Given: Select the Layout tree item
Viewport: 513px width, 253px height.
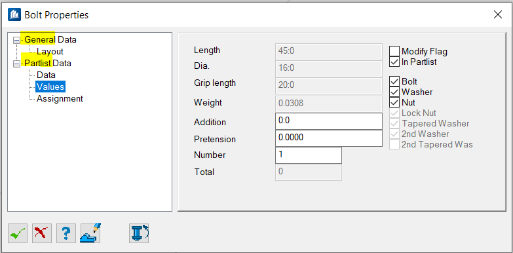Looking at the screenshot, I should point(50,51).
